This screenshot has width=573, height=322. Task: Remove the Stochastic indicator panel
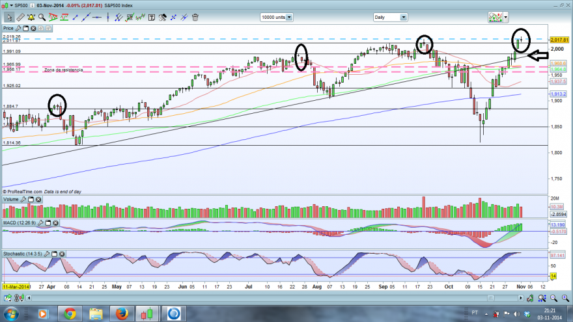(62, 254)
